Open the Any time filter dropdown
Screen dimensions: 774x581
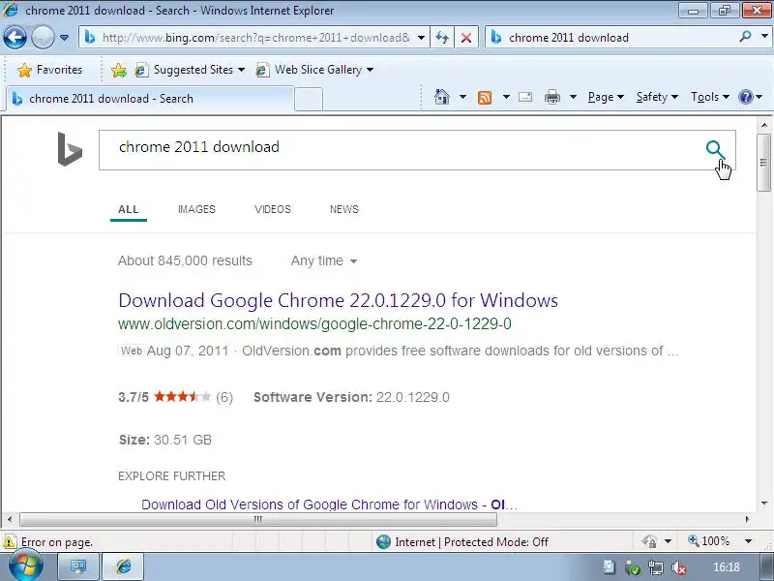(324, 260)
